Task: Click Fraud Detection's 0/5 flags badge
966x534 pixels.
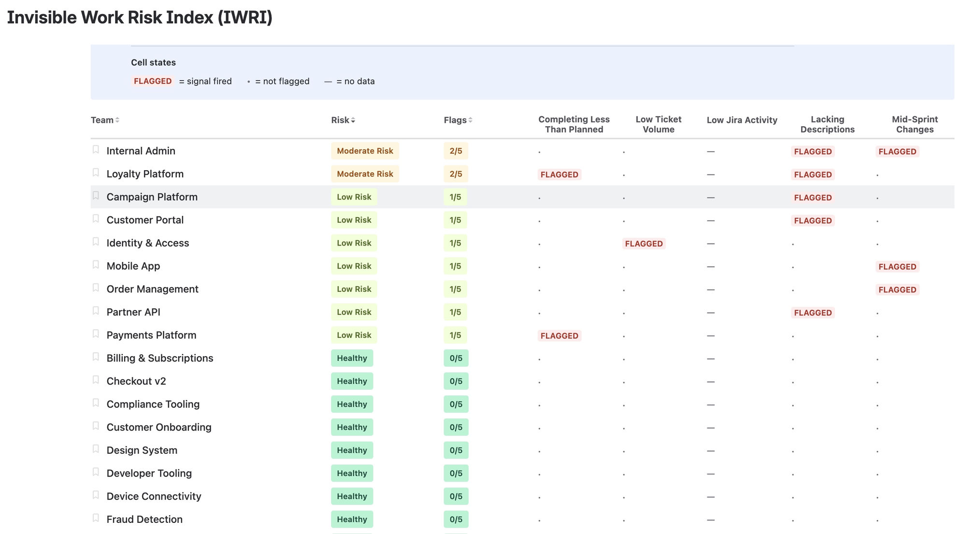Action: coord(456,519)
